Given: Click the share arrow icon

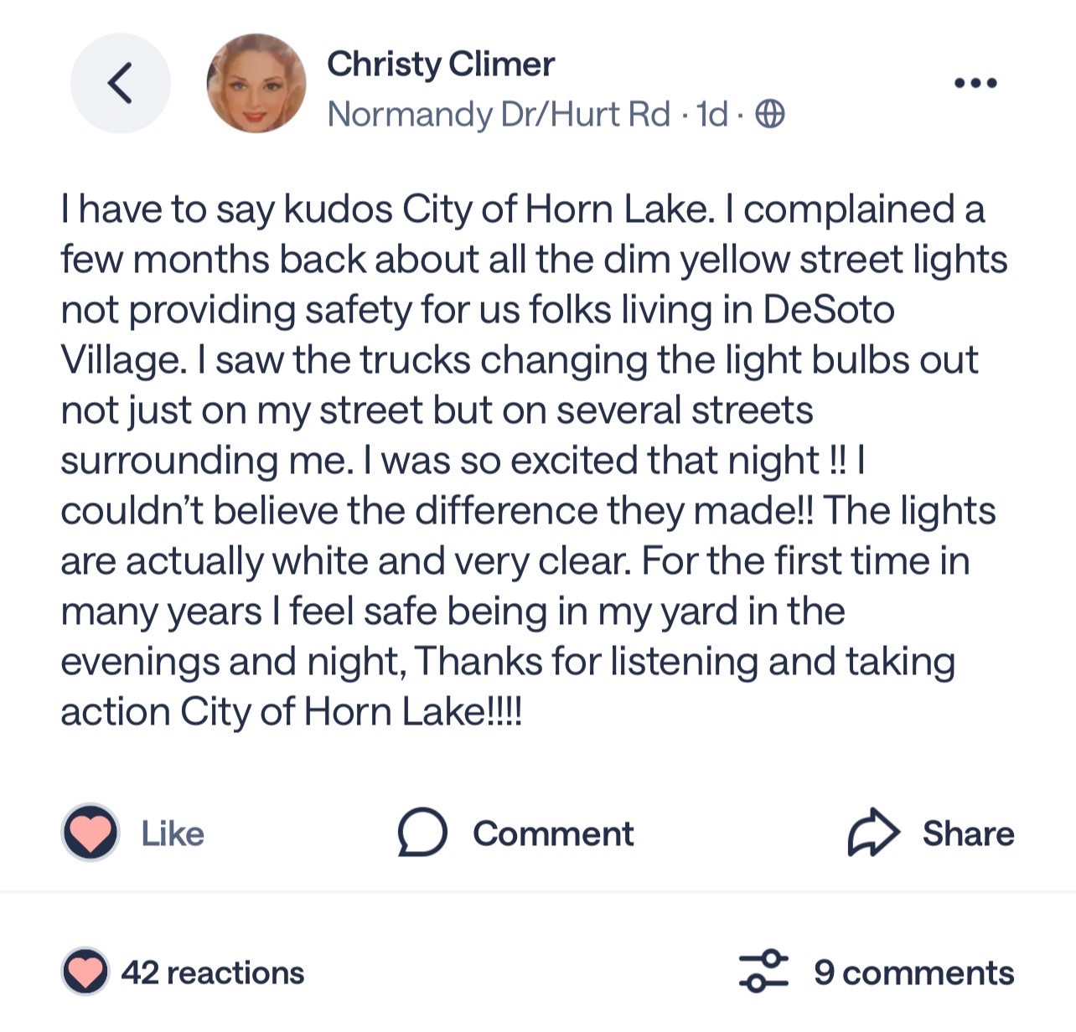Looking at the screenshot, I should coord(872,833).
